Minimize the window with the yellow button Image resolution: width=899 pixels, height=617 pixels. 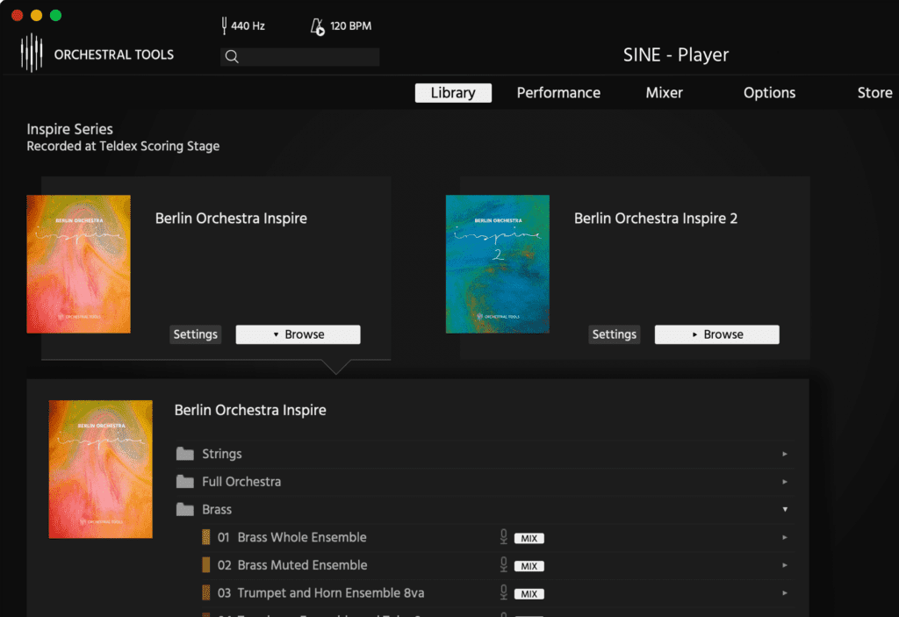coord(36,16)
